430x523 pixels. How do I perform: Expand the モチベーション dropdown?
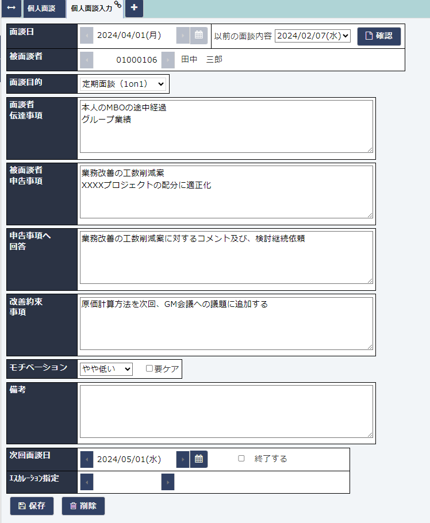point(106,369)
